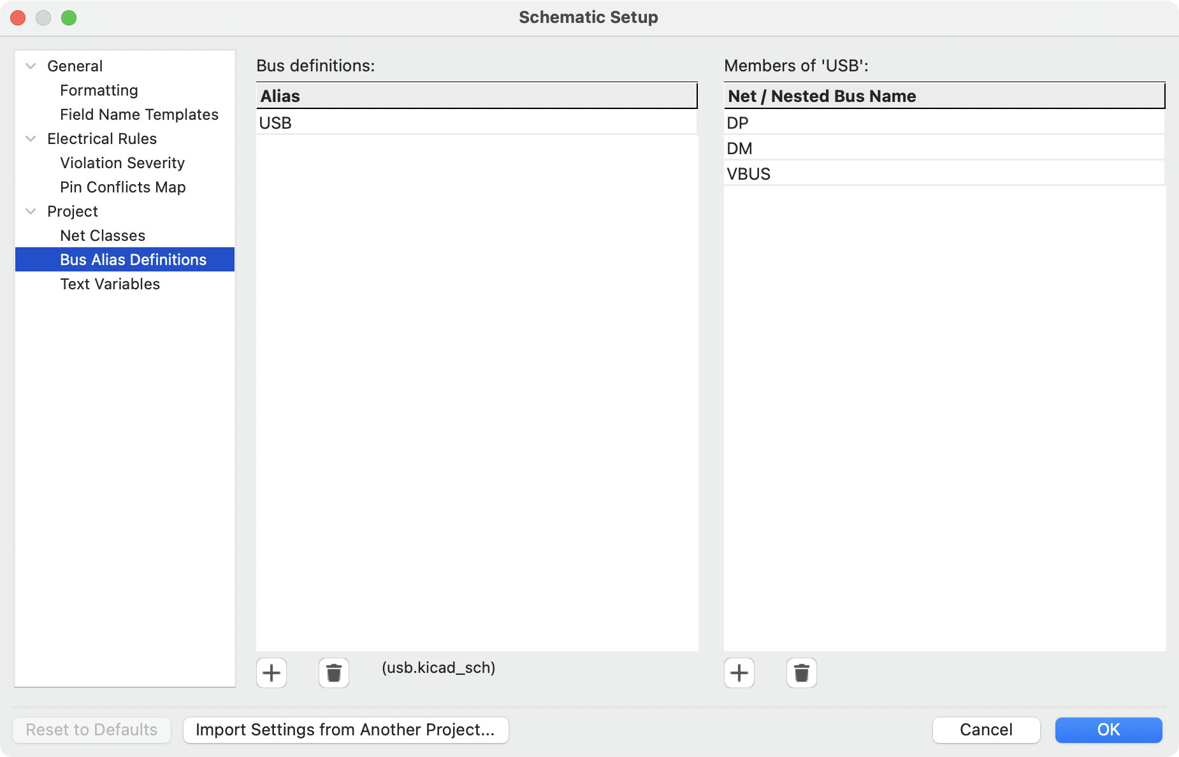Add a member to the USB bus
The width and height of the screenshot is (1179, 757).
739,673
